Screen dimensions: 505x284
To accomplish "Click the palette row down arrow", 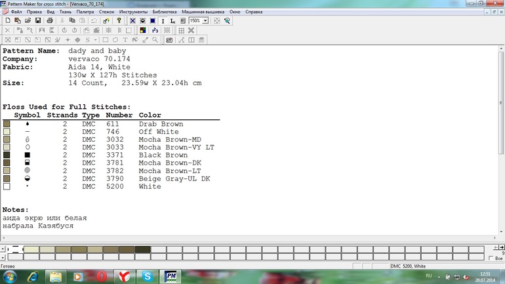I will point(3,257).
